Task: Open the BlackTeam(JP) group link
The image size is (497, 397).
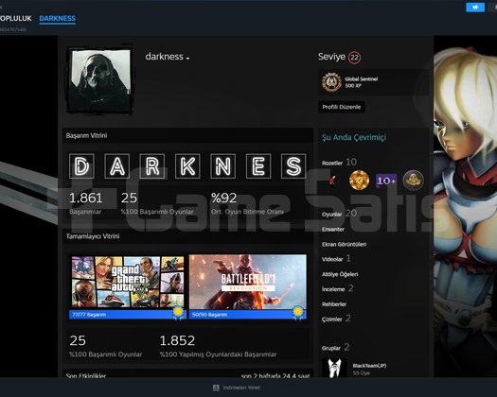Action: coord(369,366)
